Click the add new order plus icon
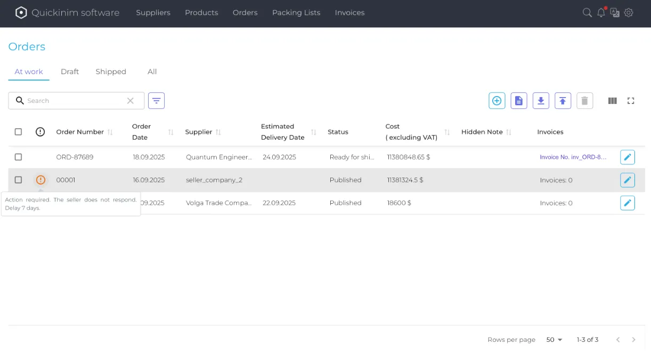 (497, 101)
